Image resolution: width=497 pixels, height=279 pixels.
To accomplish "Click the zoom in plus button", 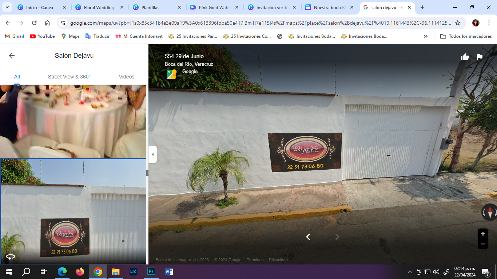I will pyautogui.click(x=483, y=234).
